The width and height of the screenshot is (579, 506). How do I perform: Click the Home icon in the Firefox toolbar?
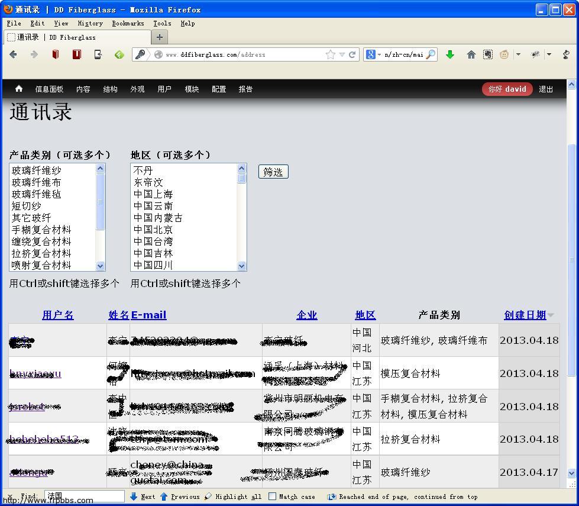pyautogui.click(x=471, y=54)
